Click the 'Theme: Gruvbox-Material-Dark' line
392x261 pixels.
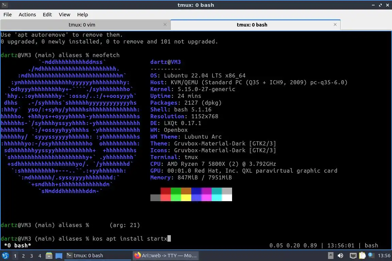[213, 144]
